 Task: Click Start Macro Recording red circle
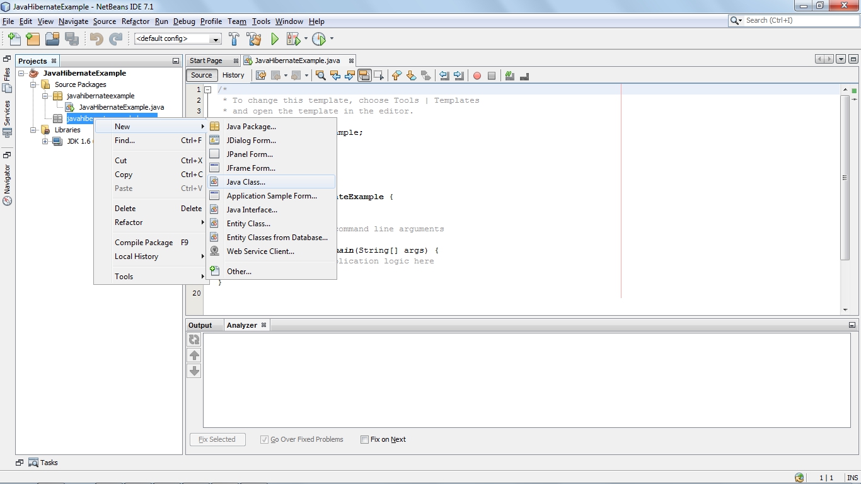coord(477,76)
